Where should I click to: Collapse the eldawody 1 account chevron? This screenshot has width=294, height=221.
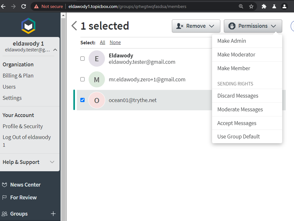[x=55, y=50]
